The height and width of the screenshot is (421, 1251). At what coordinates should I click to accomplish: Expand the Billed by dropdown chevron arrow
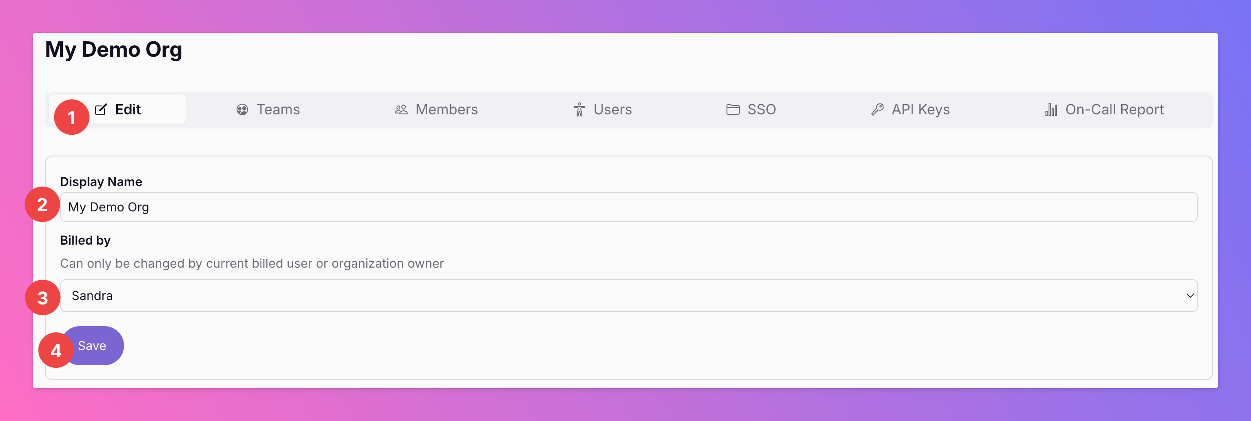pos(1190,296)
